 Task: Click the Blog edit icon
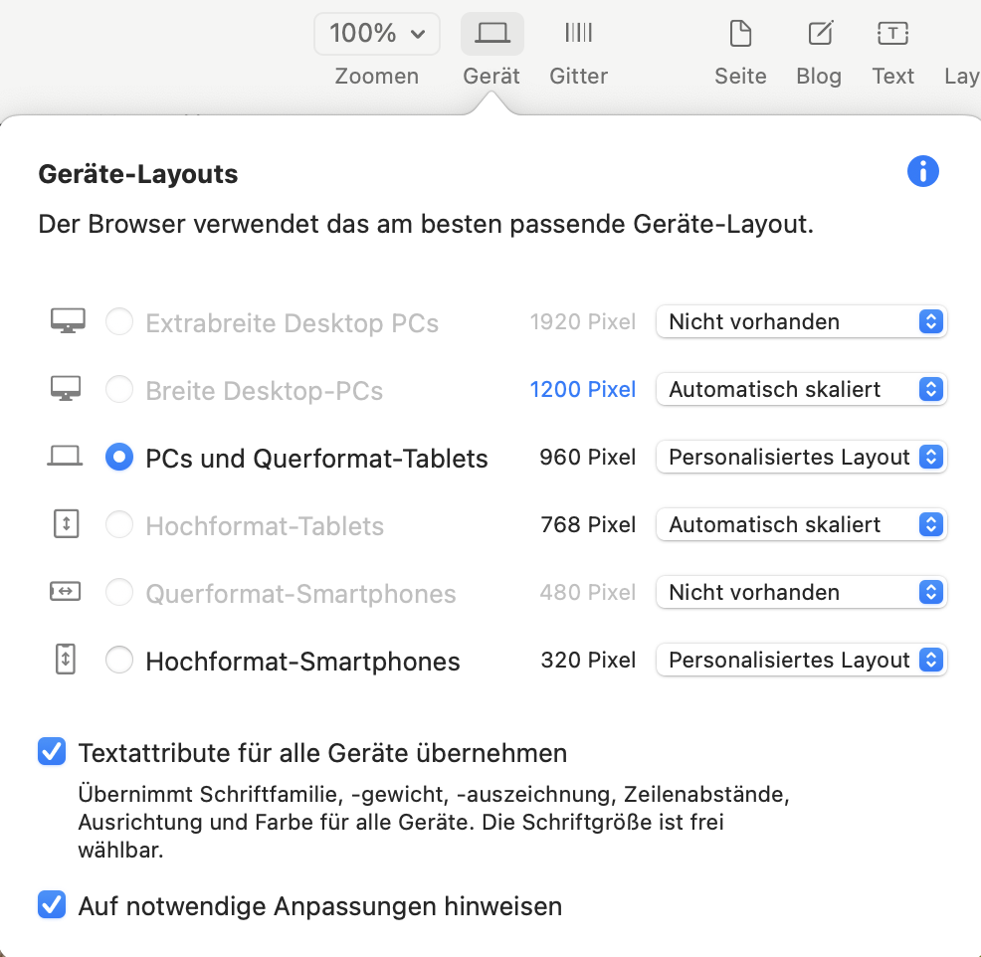tap(819, 34)
